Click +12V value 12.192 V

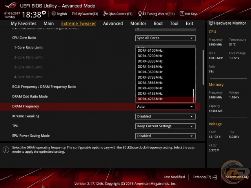(x=215, y=137)
